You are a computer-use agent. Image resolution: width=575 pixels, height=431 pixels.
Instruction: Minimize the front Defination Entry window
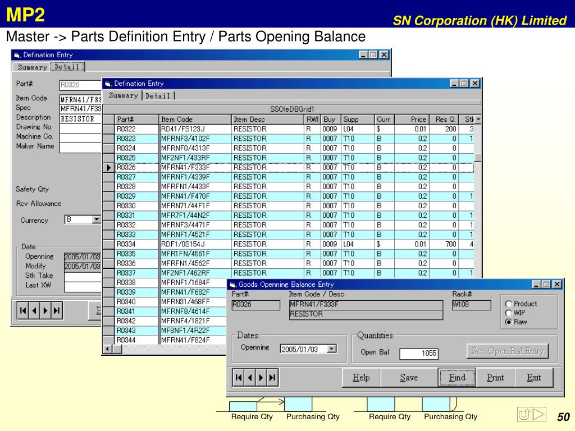coord(454,84)
